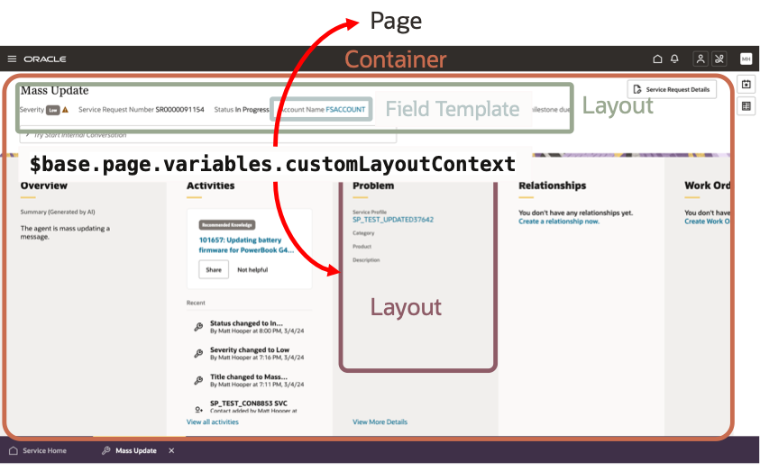Click Service Request Number SR0000091154
The width and height of the screenshot is (760, 471).
[x=142, y=110]
